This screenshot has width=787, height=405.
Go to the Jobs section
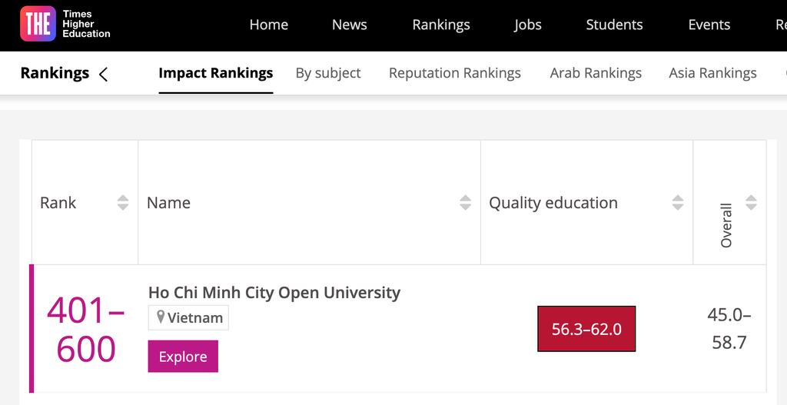[x=528, y=25]
